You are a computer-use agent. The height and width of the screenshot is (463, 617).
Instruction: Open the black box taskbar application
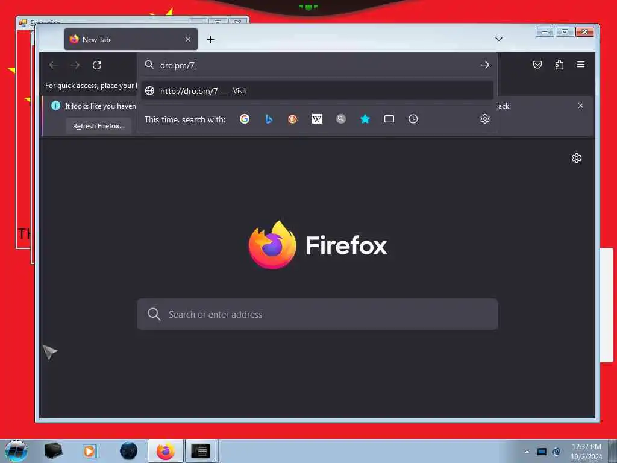54,451
